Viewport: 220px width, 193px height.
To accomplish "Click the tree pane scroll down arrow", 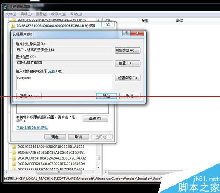I will (98, 167).
